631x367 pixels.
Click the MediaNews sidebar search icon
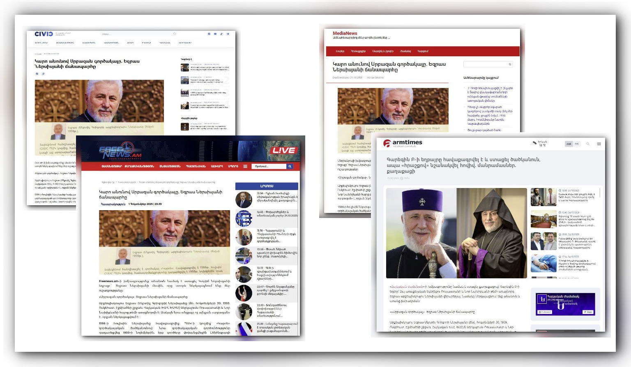tap(510, 64)
